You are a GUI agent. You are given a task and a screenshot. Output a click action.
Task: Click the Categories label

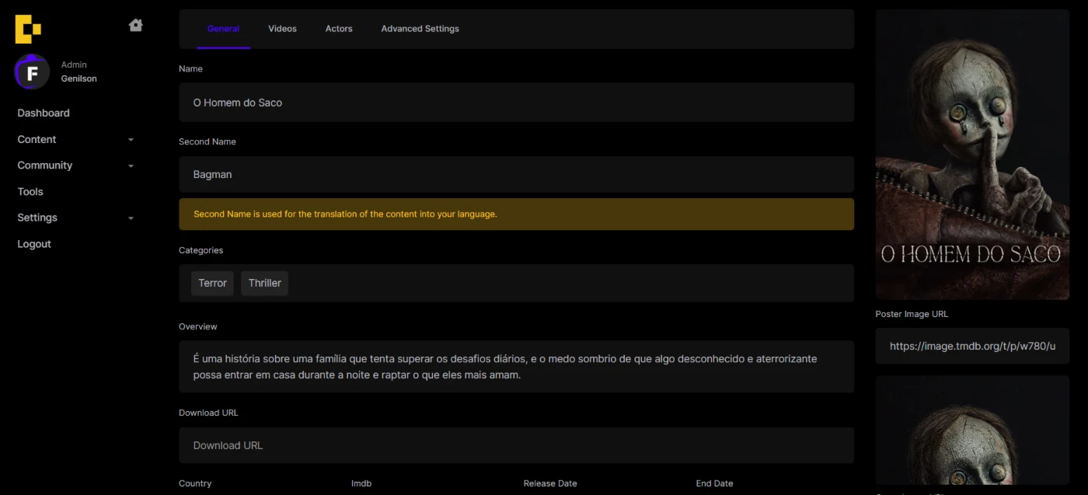[201, 250]
